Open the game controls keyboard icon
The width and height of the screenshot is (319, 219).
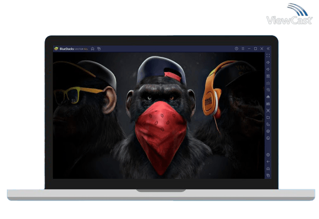pyautogui.click(x=268, y=83)
